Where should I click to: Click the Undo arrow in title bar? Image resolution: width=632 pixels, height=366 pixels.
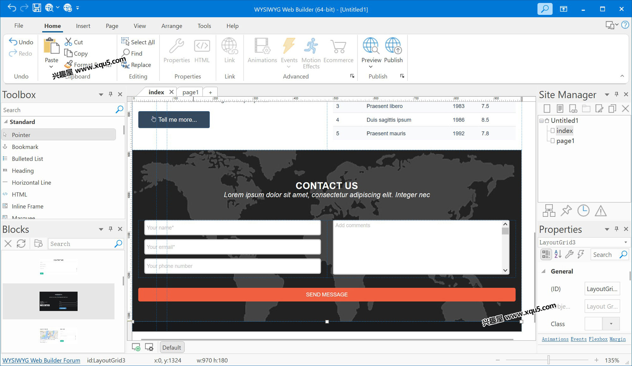pyautogui.click(x=12, y=8)
